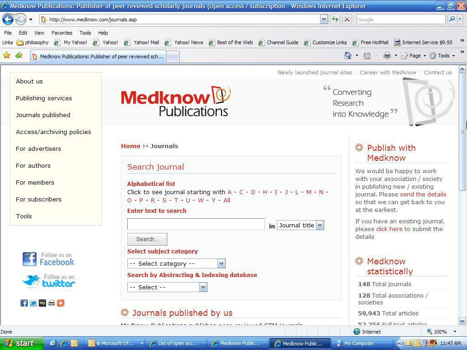Click the browser address bar URL field
The height and width of the screenshot is (350, 467).
(180, 20)
